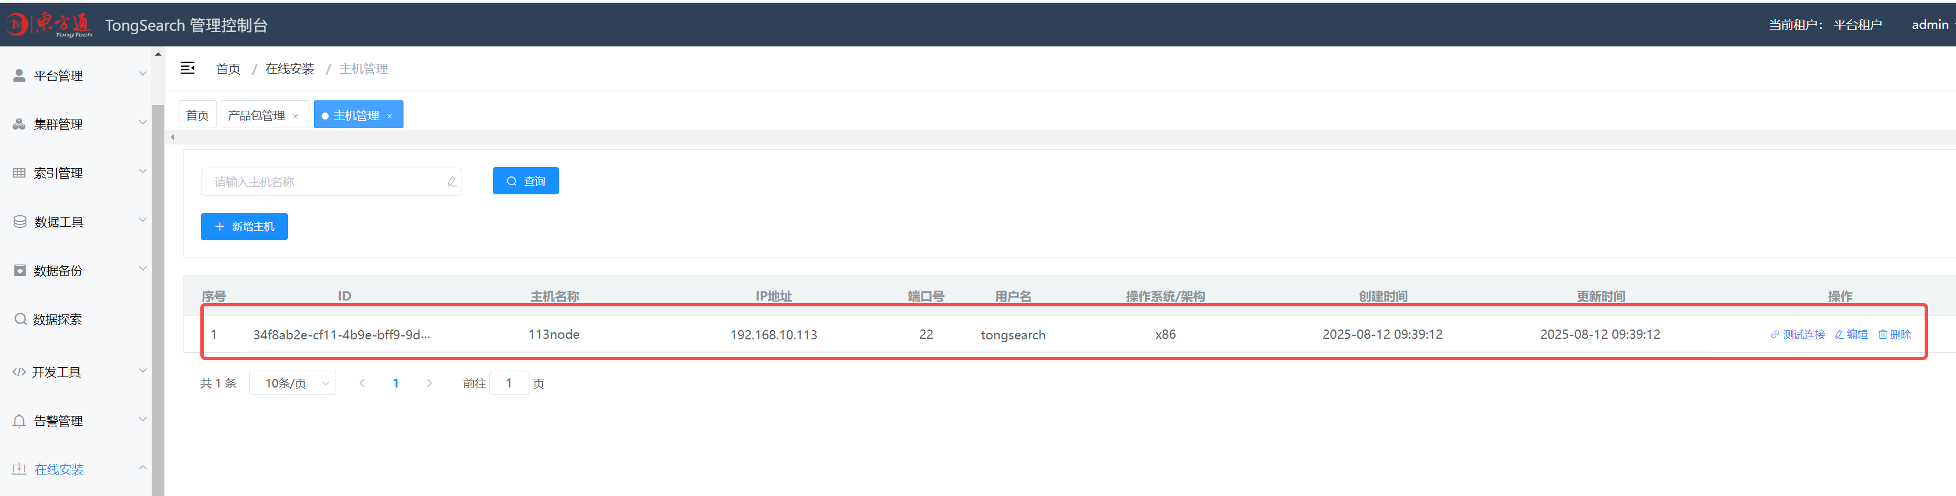Click the host name search input
1956x496 pixels.
click(x=331, y=181)
